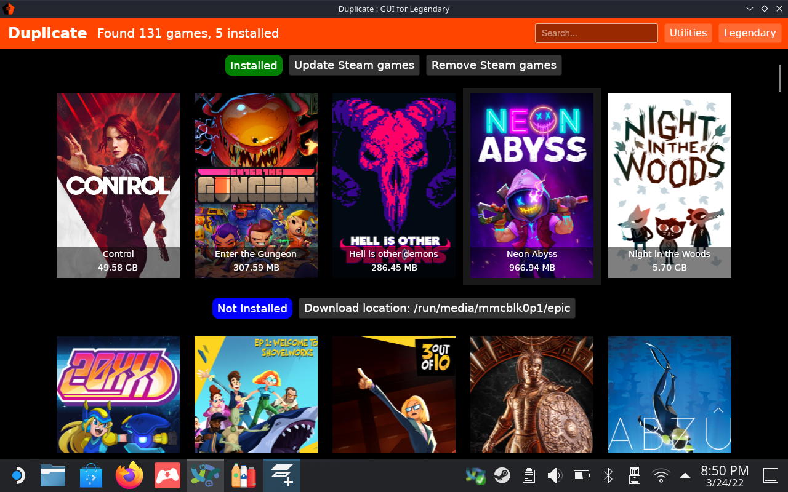Expand hidden system tray icons arrow

[x=685, y=475]
